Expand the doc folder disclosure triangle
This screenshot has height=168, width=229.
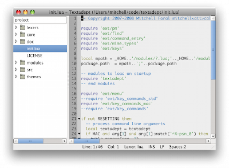[x=16, y=41]
